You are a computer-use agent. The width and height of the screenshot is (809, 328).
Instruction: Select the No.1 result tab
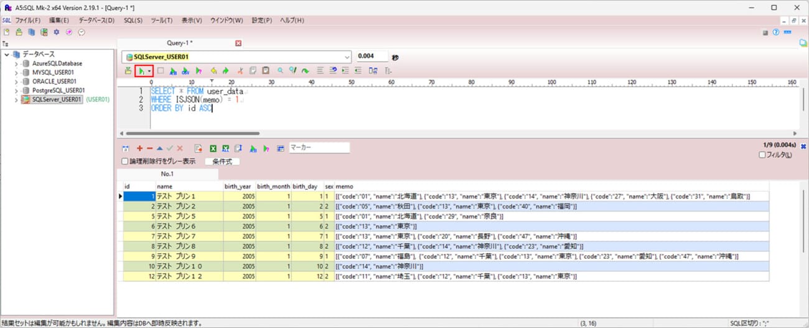click(x=167, y=174)
